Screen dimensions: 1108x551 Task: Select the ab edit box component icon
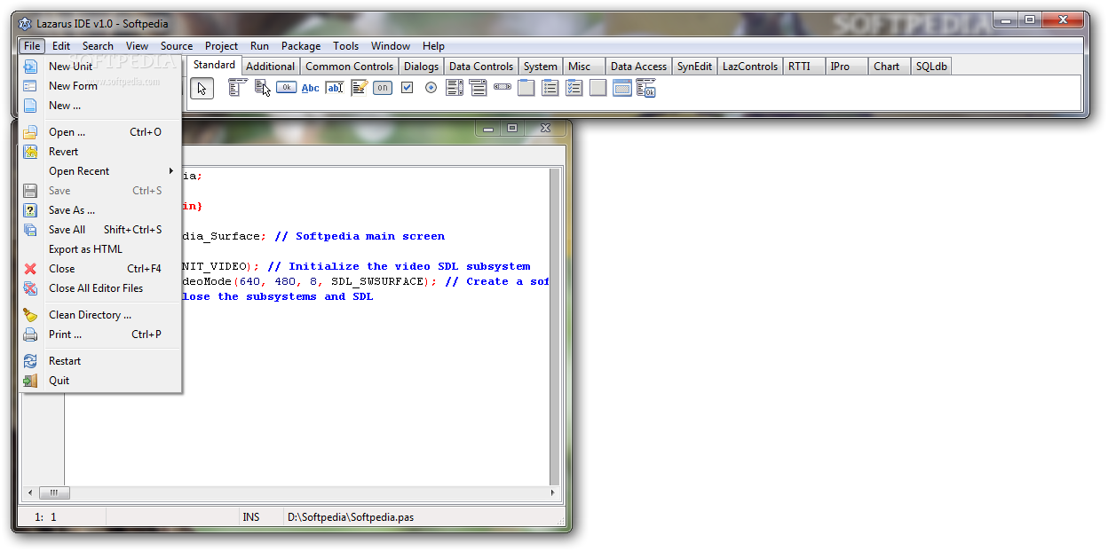click(334, 88)
